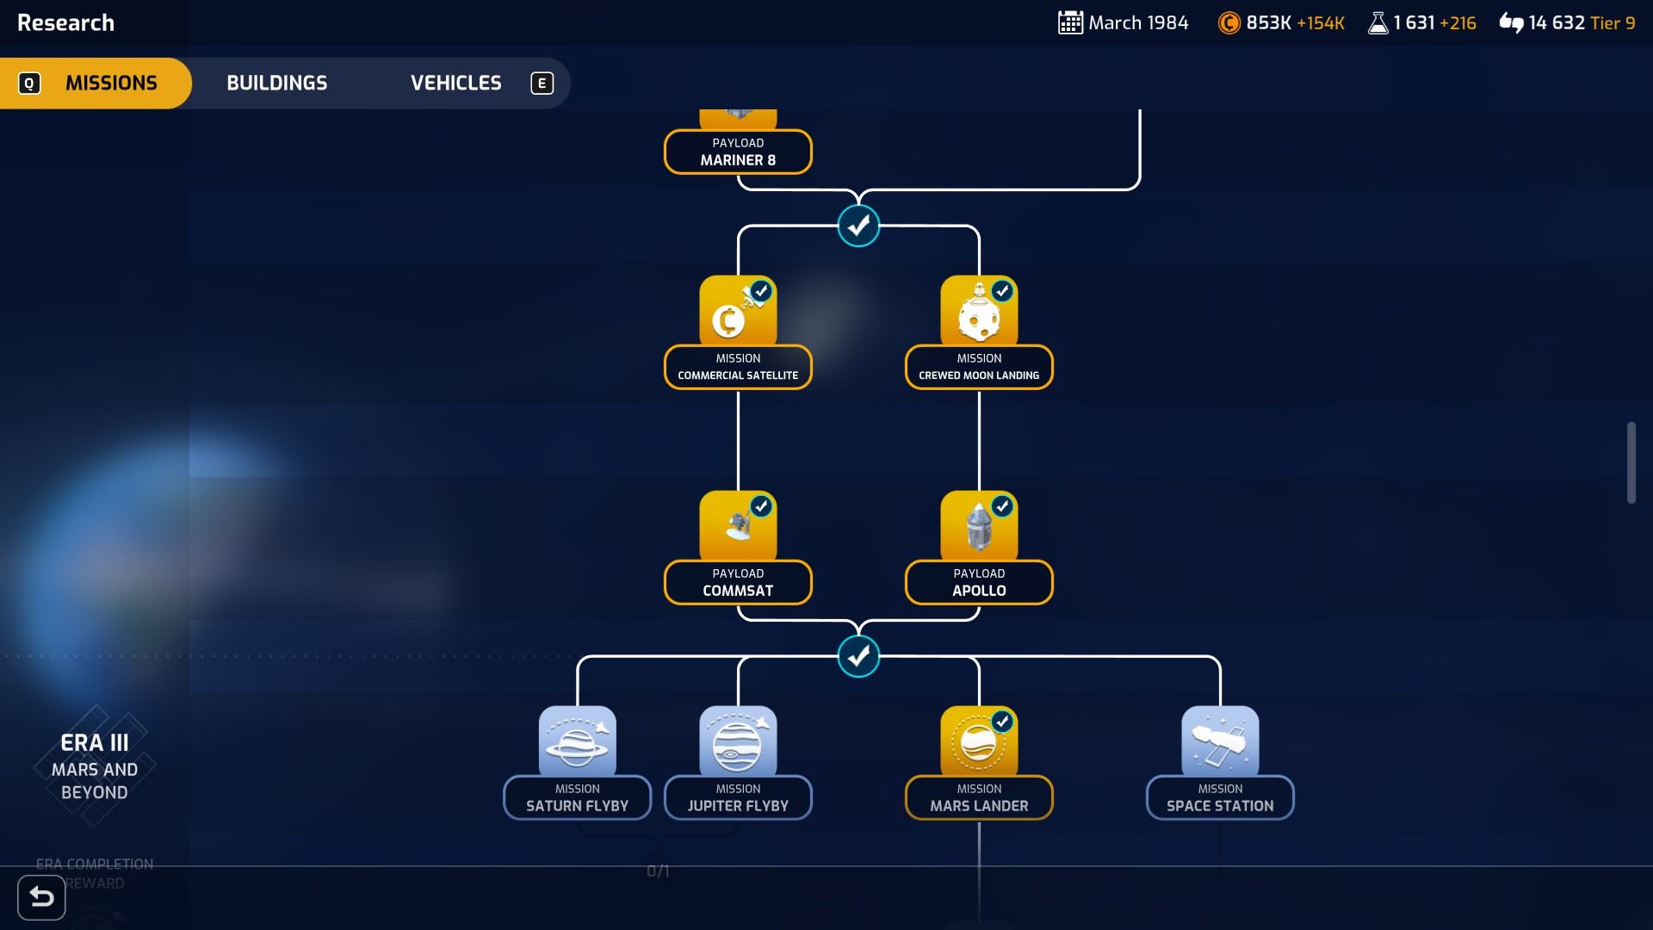Open the Crewed Moon Landing mission icon
Image resolution: width=1653 pixels, height=930 pixels.
pos(978,311)
